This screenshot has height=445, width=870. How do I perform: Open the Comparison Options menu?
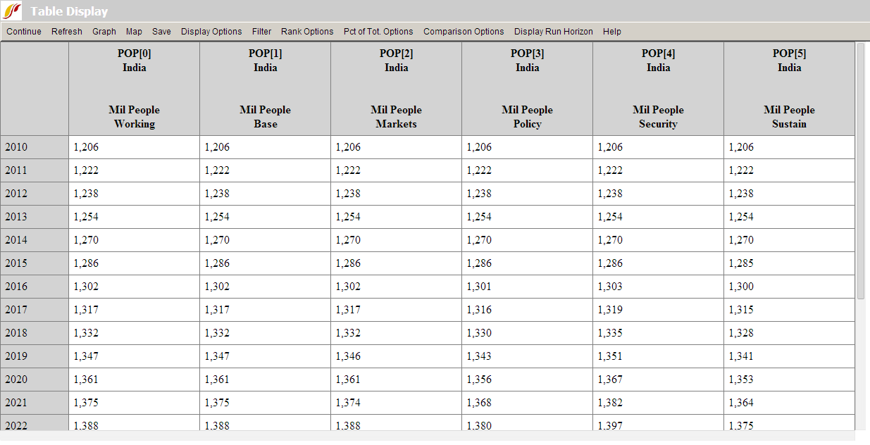(x=464, y=31)
